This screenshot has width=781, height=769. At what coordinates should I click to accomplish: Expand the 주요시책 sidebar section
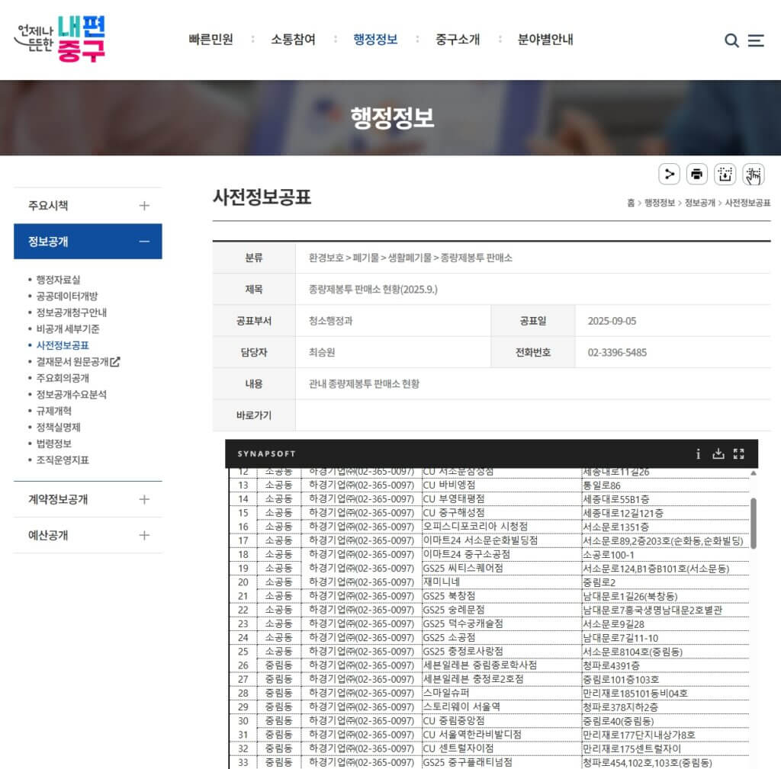(144, 205)
